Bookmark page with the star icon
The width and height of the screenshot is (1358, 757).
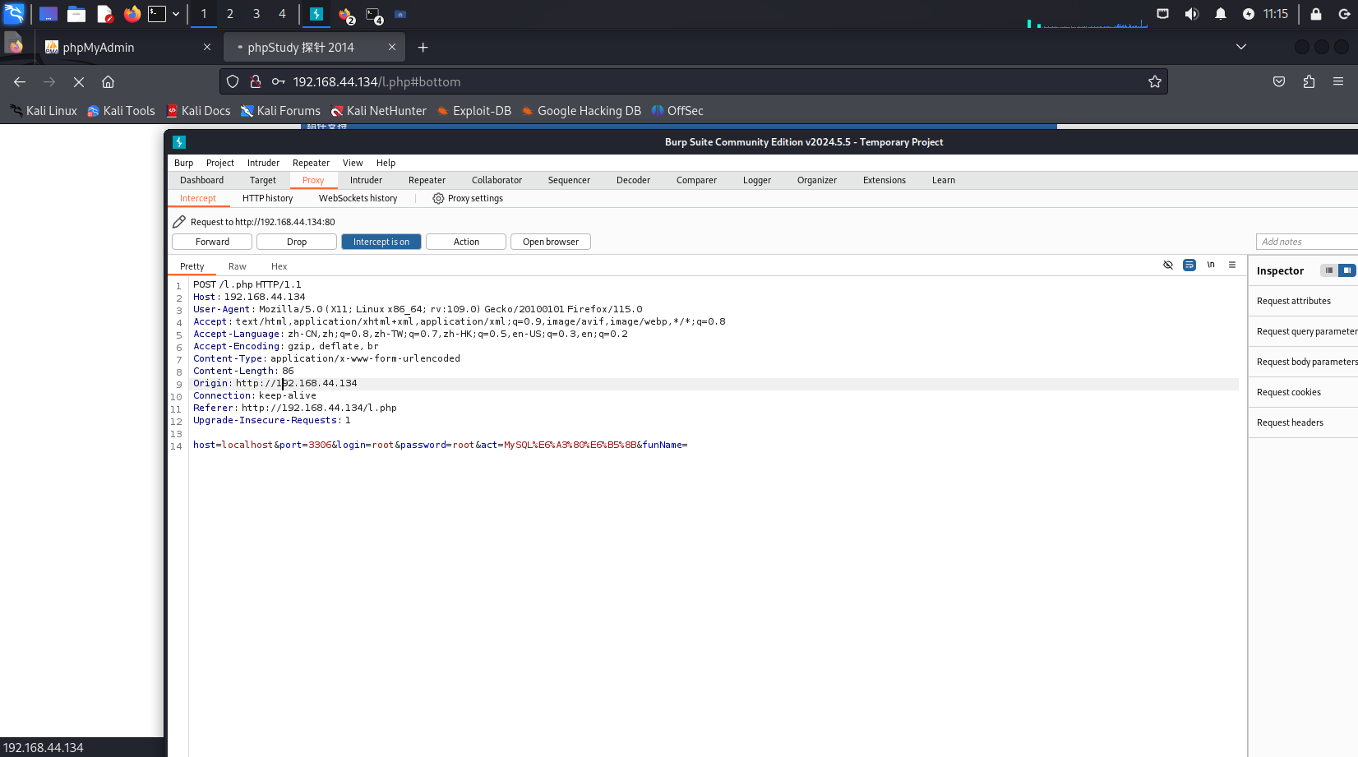(1154, 81)
